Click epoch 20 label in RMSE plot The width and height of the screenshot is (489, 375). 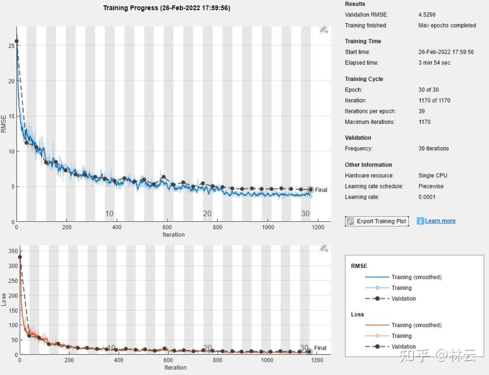coord(207,214)
